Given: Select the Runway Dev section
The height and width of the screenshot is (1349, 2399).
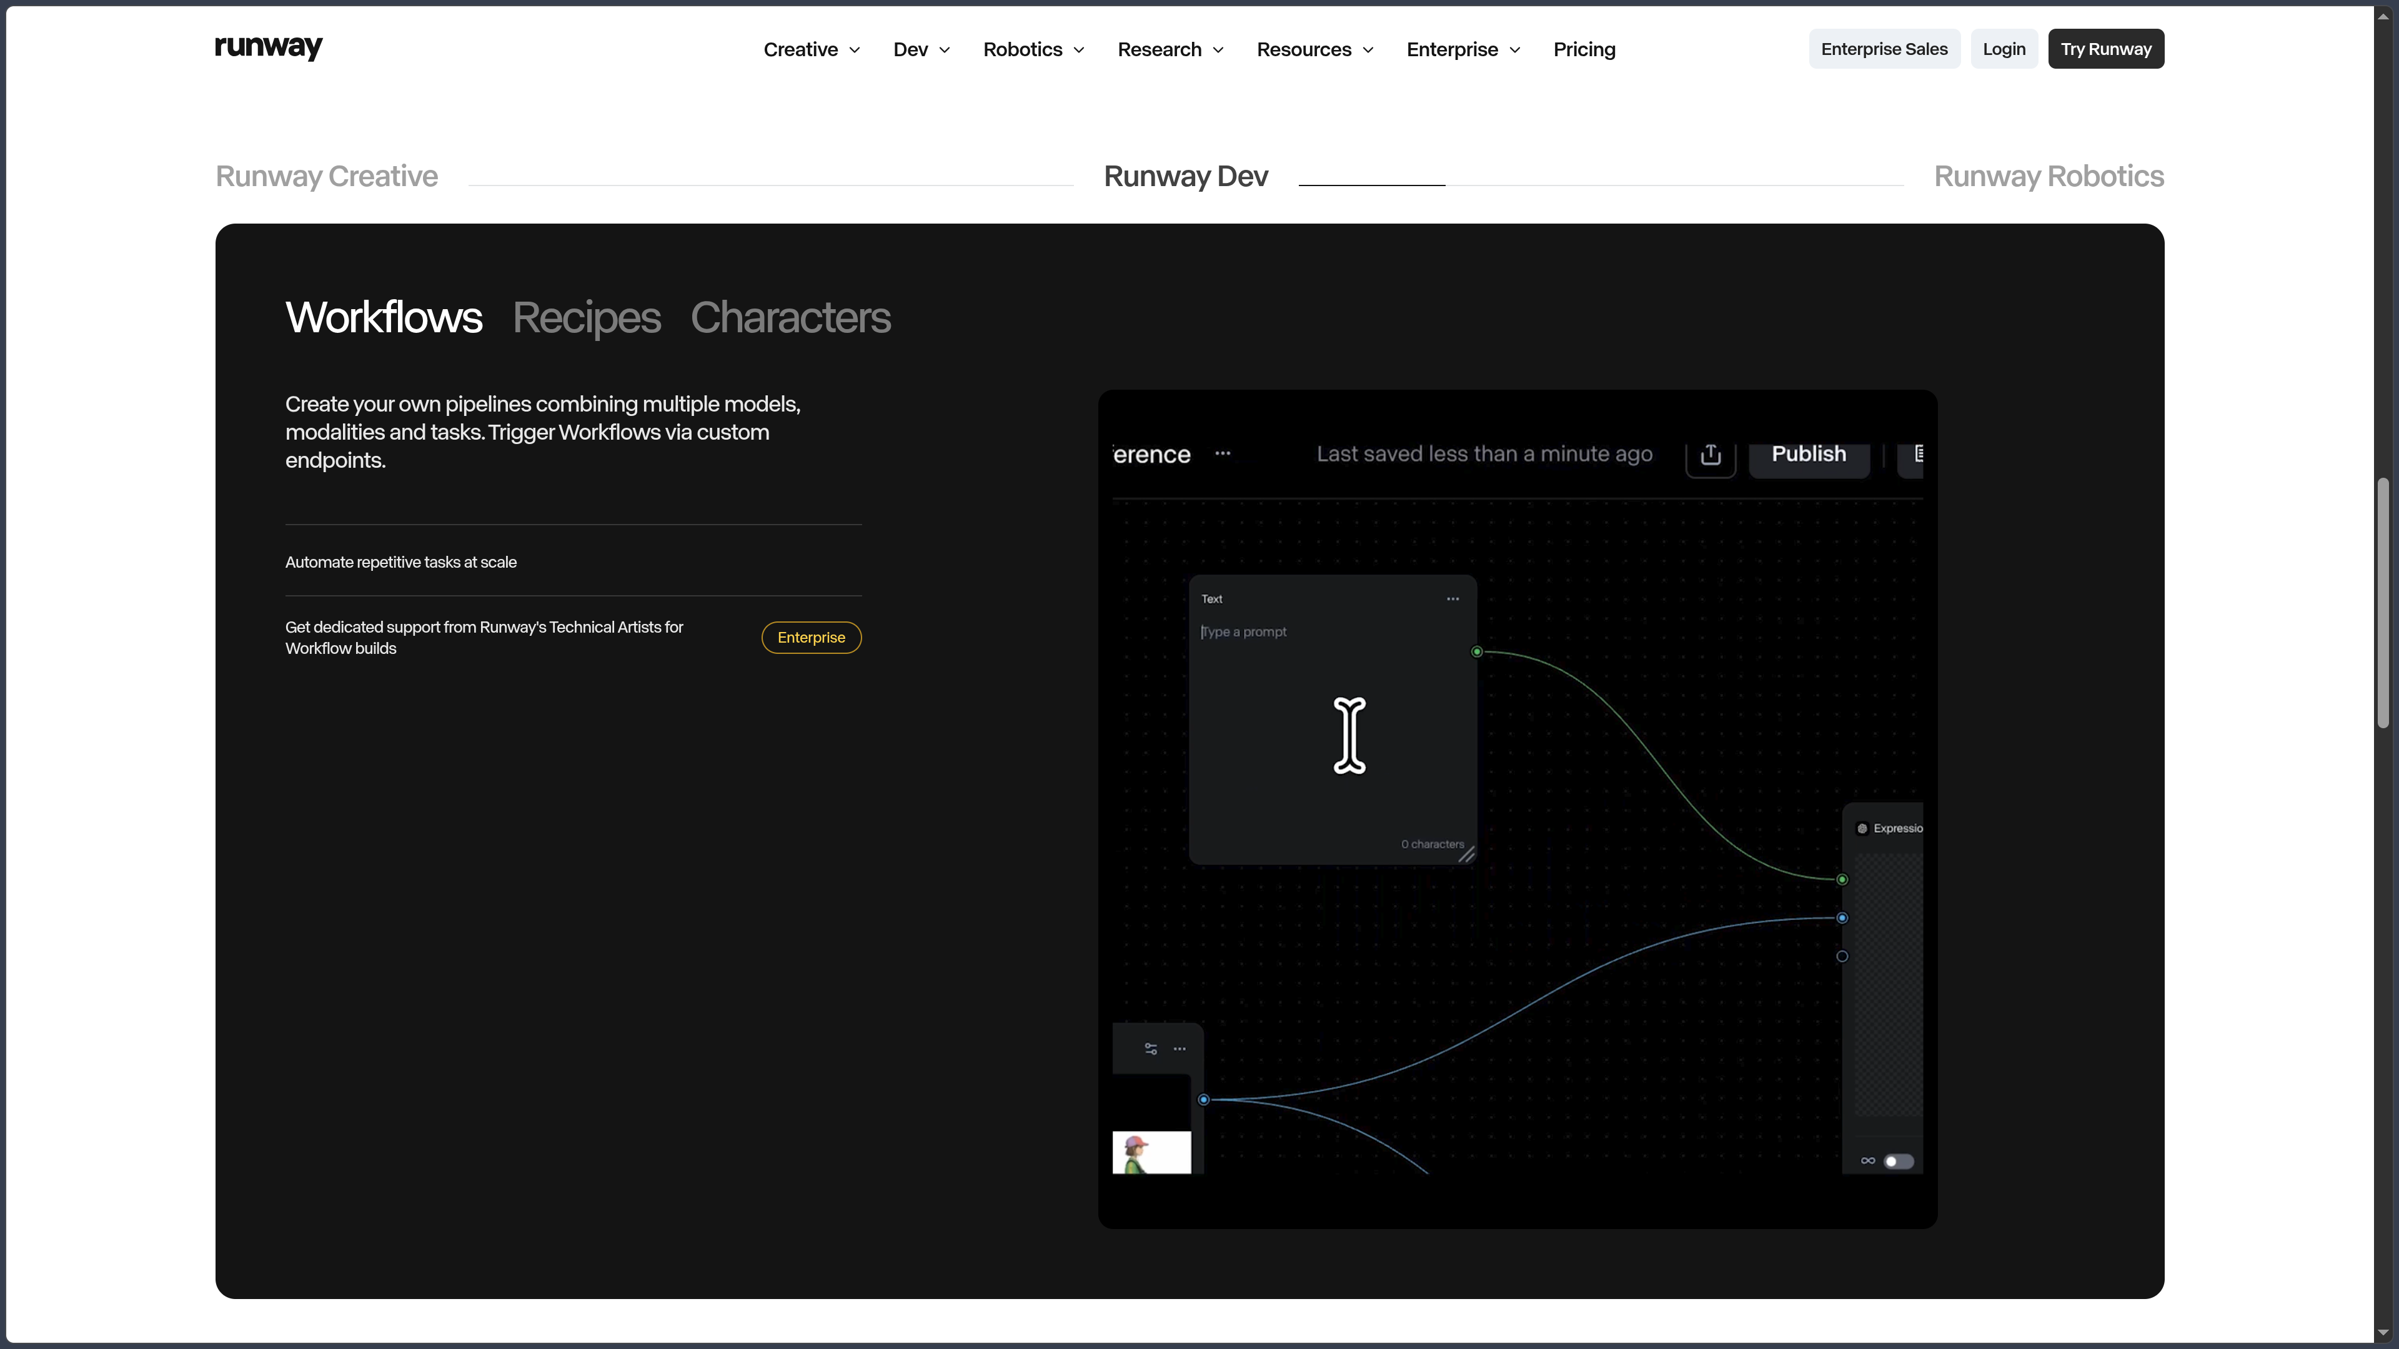Looking at the screenshot, I should point(1186,176).
